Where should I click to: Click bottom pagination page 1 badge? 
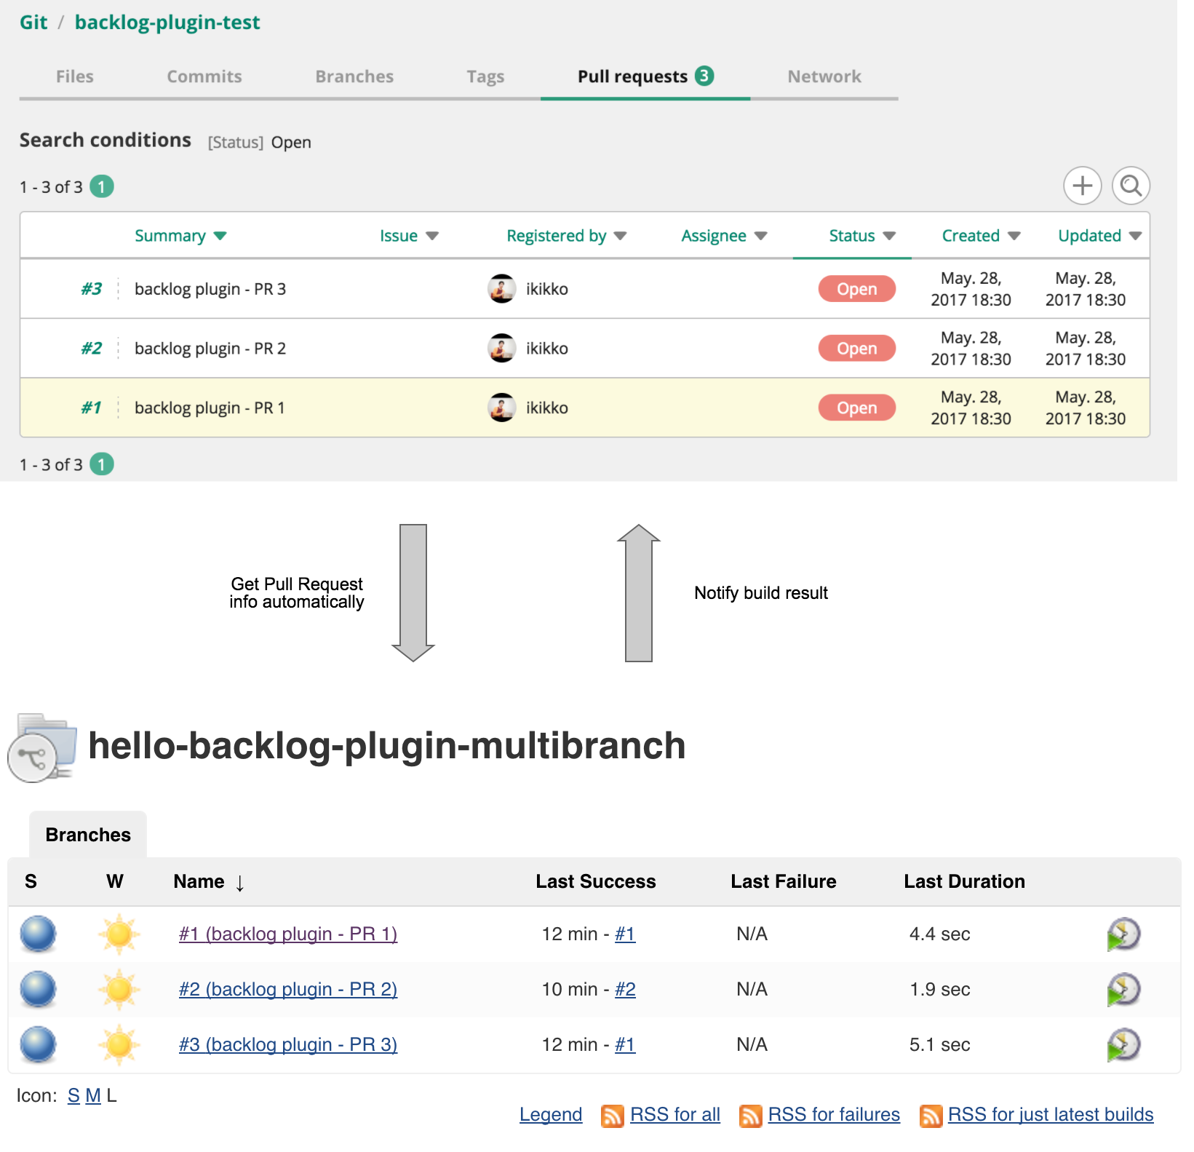(102, 464)
